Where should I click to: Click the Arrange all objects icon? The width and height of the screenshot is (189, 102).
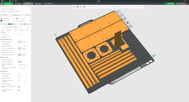click(x=84, y=7)
